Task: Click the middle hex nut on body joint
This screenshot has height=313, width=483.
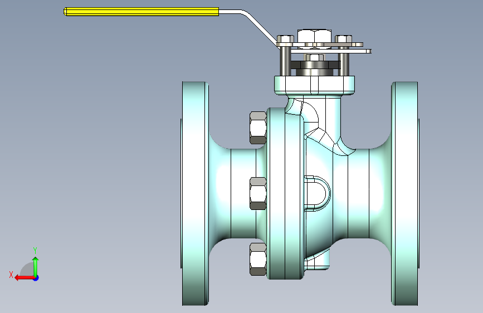Action: (258, 193)
